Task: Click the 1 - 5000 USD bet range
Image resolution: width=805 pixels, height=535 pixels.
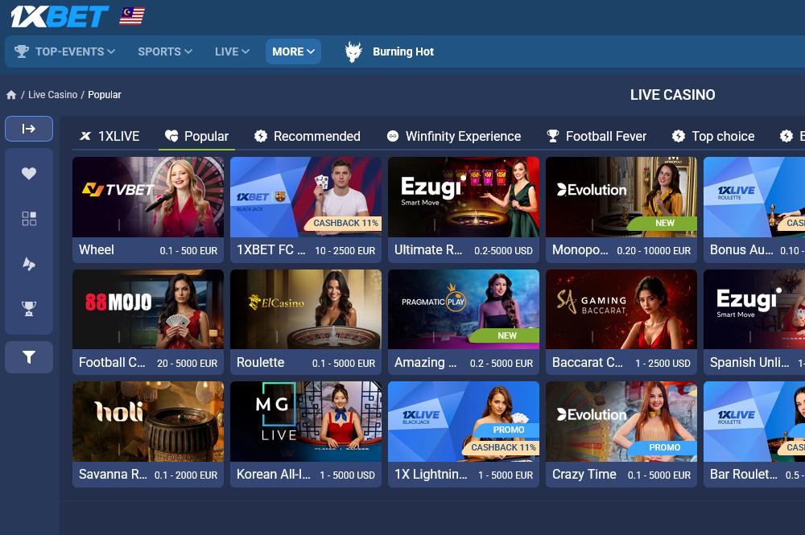Action: (x=347, y=475)
